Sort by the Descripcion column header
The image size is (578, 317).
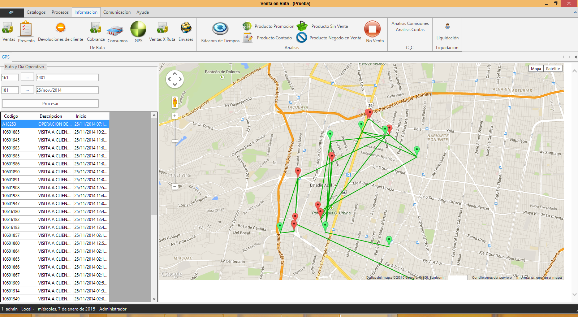click(x=55, y=116)
